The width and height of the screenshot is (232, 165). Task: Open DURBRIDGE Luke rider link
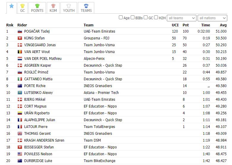point(38,161)
